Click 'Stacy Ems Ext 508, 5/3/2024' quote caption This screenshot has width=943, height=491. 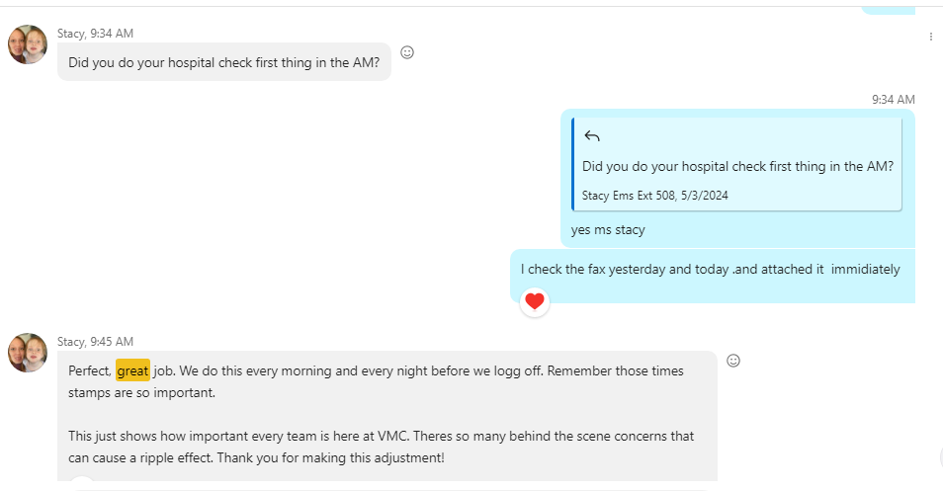pos(654,196)
